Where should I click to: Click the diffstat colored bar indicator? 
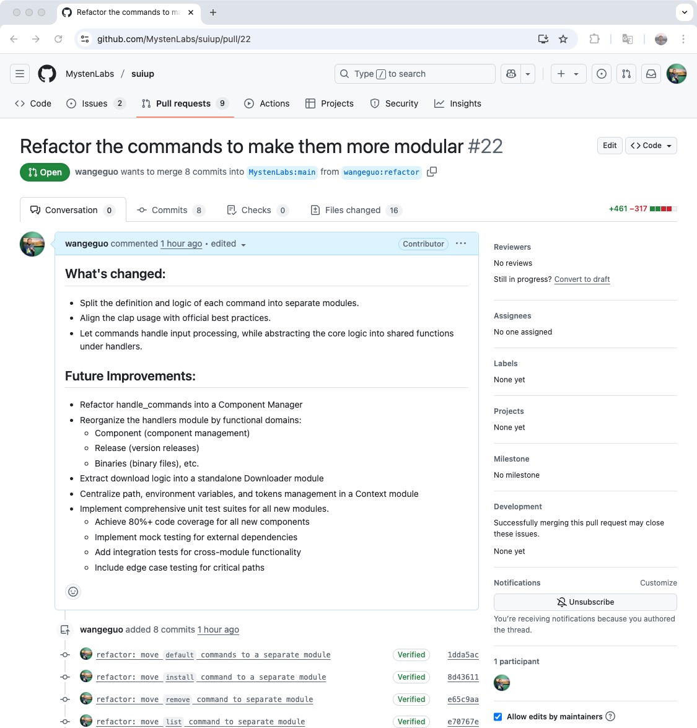(x=663, y=209)
